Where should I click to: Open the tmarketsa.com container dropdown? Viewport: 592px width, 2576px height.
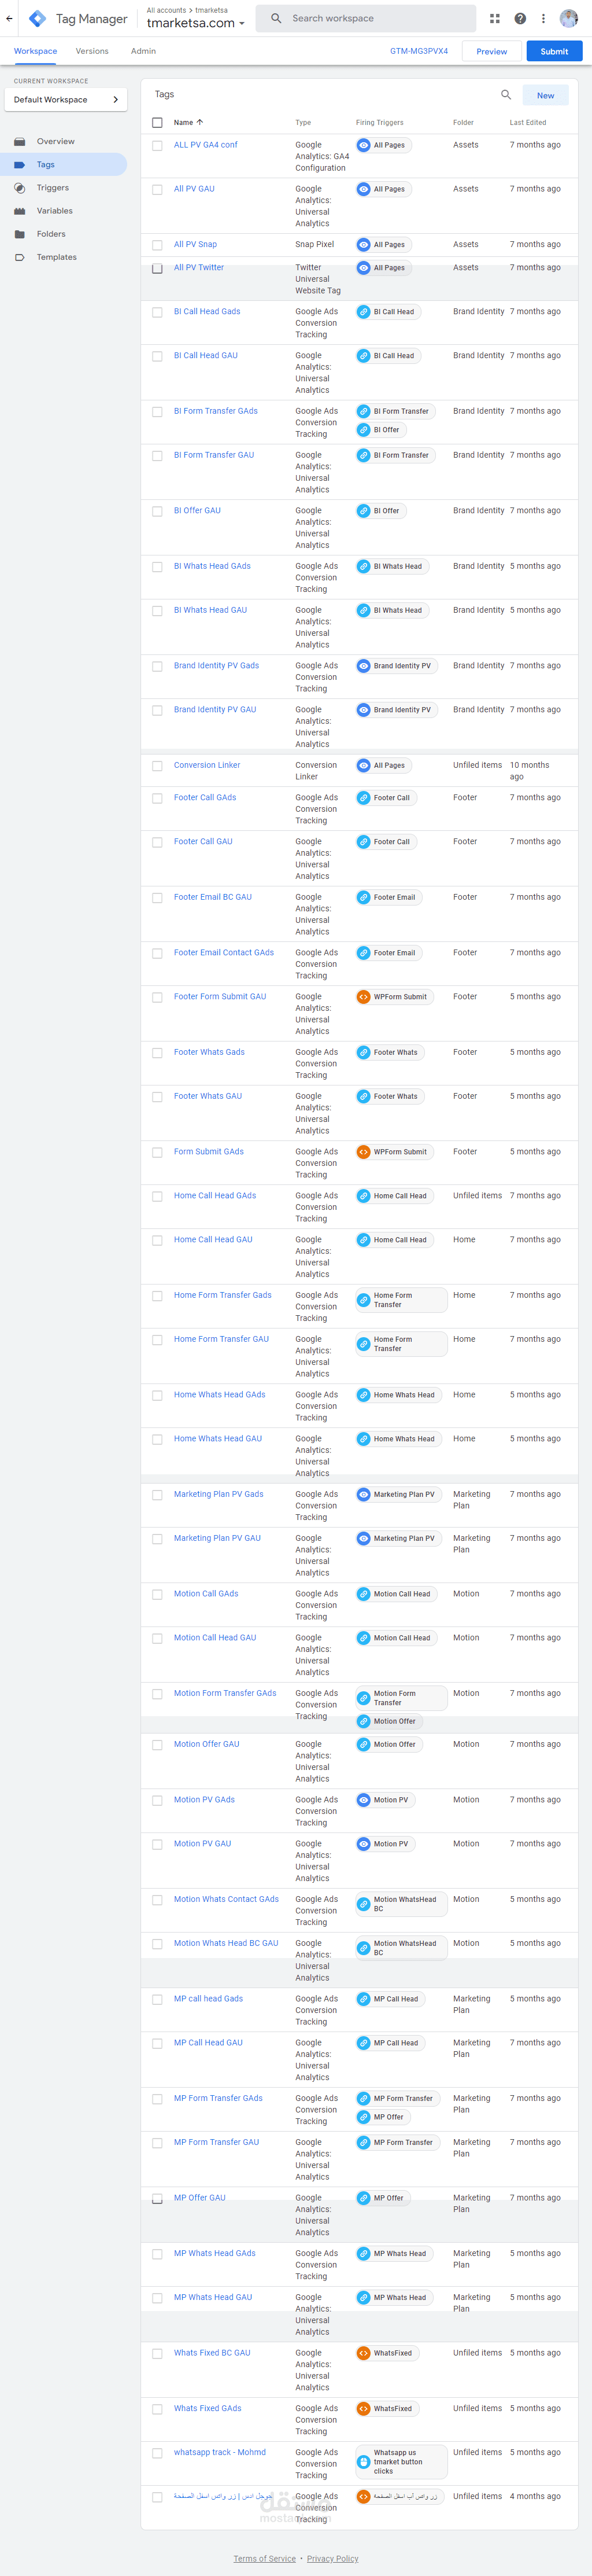[195, 23]
